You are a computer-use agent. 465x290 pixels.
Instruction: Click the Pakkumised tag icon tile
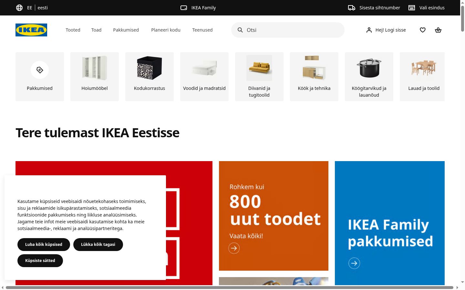(40, 77)
